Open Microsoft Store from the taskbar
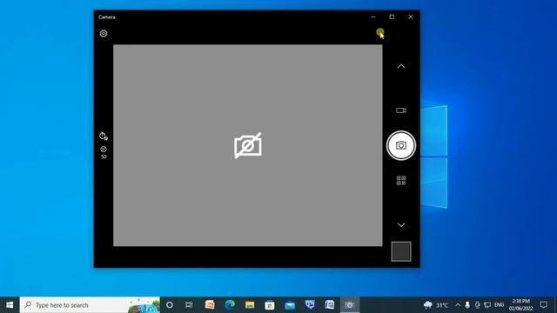 point(270,305)
